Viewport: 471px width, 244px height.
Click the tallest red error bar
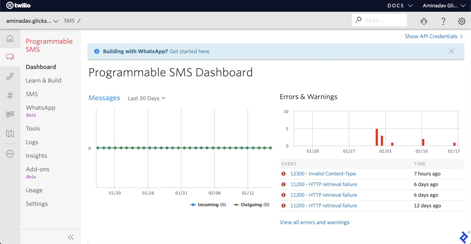coord(377,137)
